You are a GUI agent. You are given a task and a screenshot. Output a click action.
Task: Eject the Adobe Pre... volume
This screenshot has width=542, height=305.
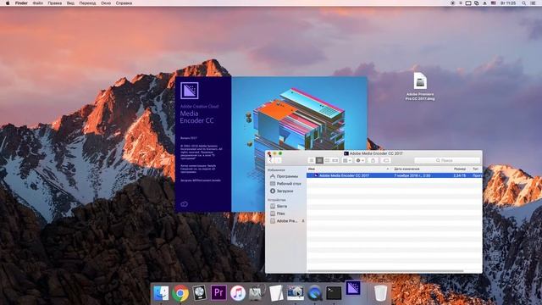[303, 221]
